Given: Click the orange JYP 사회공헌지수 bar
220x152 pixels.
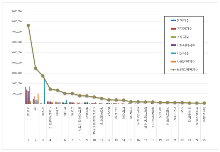Looking at the screenshot, I should coord(38,99).
